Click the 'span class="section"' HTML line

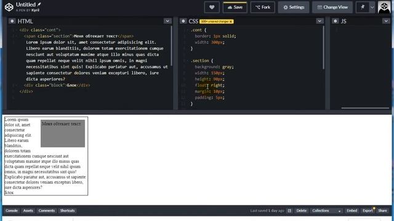coord(79,36)
